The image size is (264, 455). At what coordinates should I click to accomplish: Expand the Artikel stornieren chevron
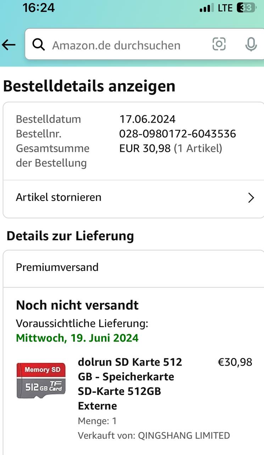tap(251, 198)
